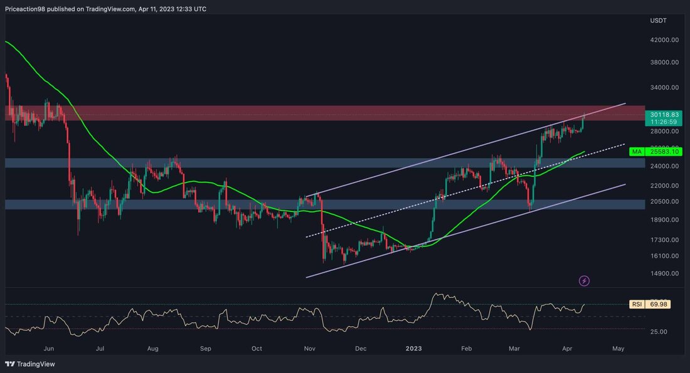The image size is (690, 373).
Task: Click the TradingView logo at bottom left
Action: [x=30, y=364]
